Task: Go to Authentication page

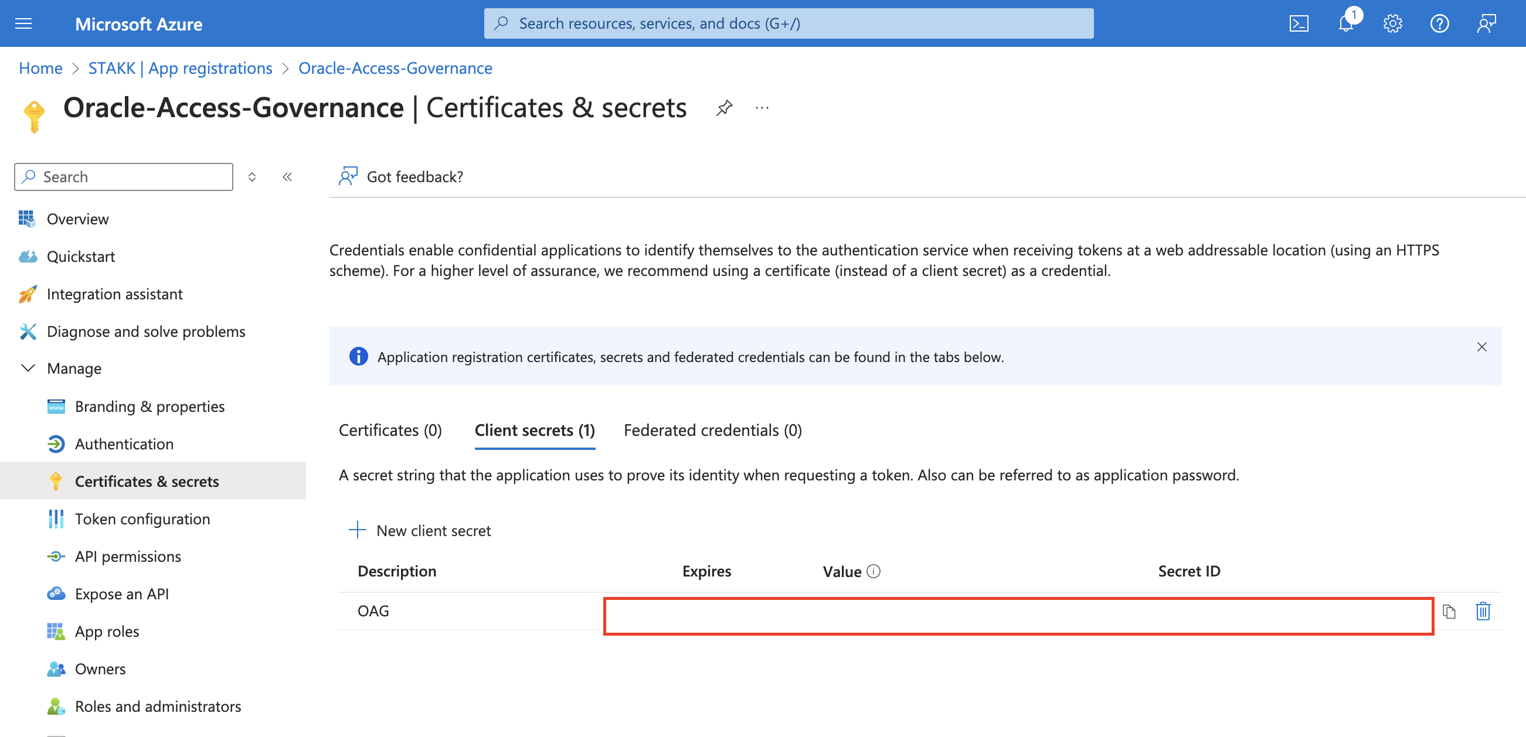Action: click(124, 443)
